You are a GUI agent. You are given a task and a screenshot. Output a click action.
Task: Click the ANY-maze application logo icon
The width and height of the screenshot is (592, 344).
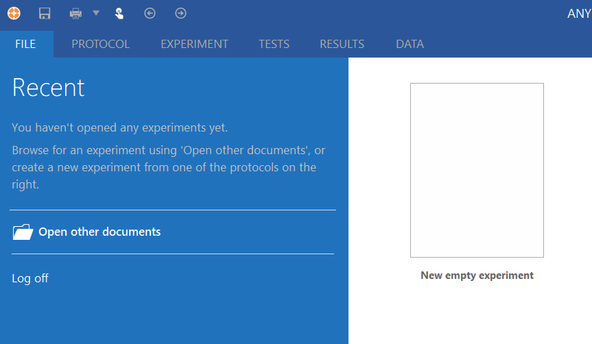pos(14,14)
